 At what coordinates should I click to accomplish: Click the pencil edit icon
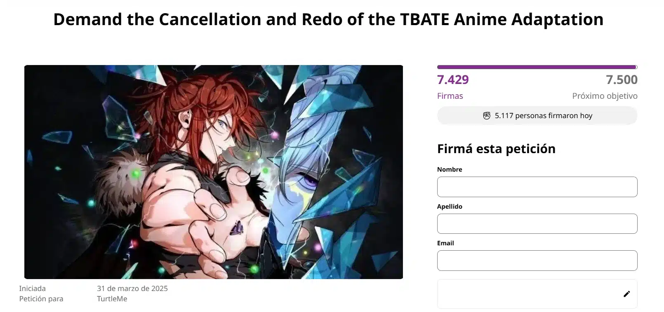(626, 293)
